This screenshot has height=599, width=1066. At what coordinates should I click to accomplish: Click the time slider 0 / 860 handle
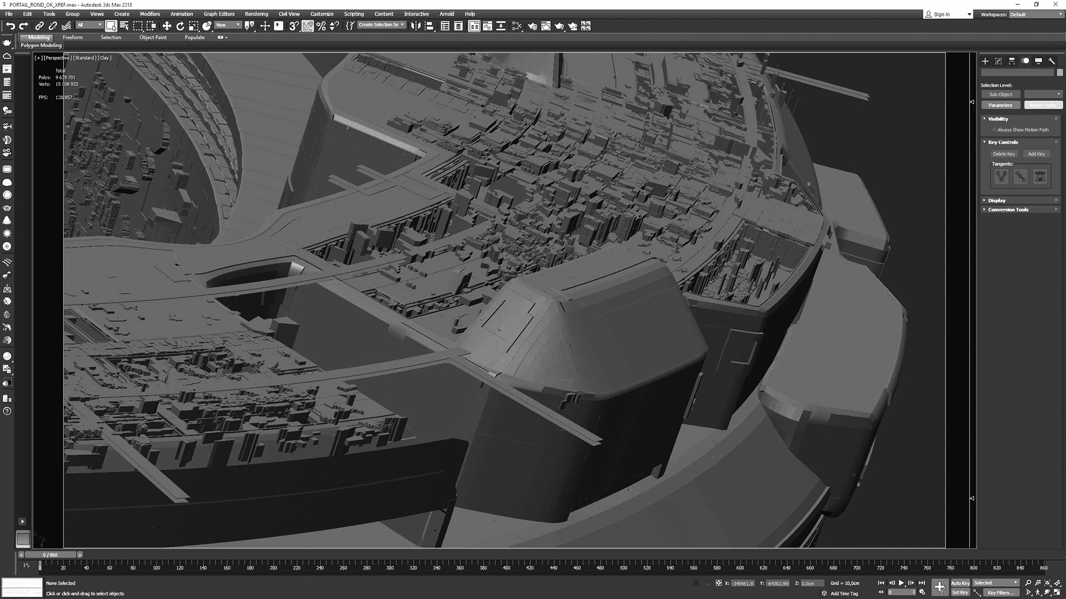(x=50, y=555)
